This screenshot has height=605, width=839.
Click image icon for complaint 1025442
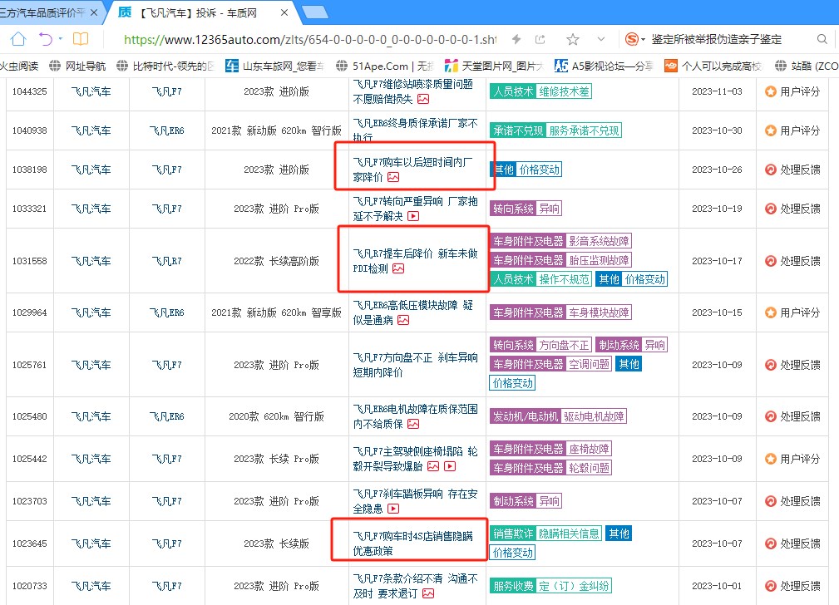click(x=433, y=466)
